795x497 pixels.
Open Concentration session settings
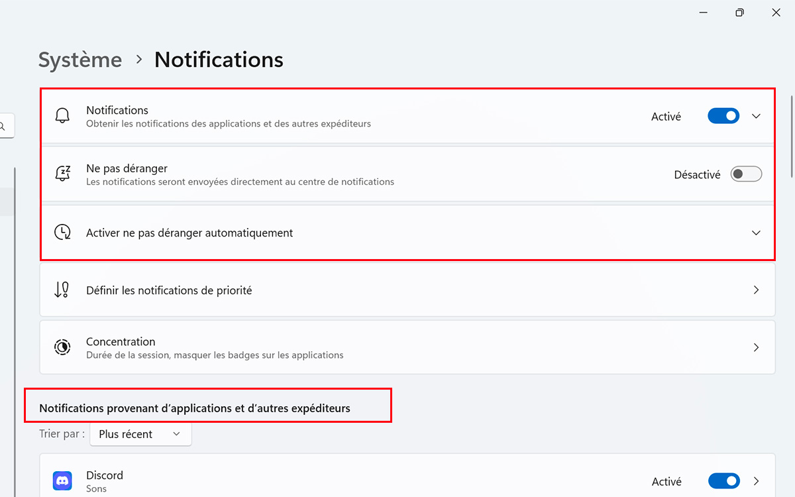pyautogui.click(x=407, y=347)
